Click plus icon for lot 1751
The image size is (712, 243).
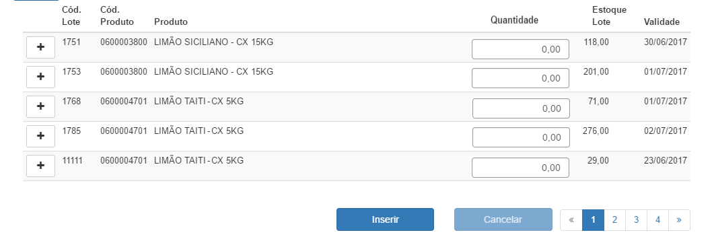point(41,47)
